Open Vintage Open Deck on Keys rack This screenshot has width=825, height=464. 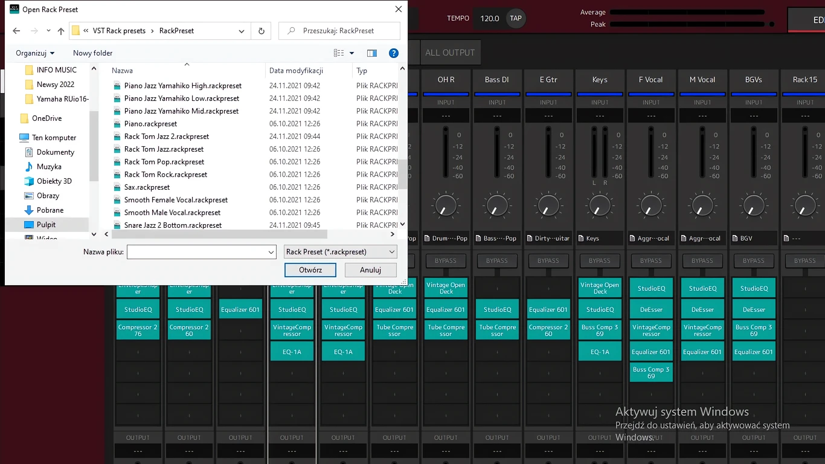pos(600,288)
